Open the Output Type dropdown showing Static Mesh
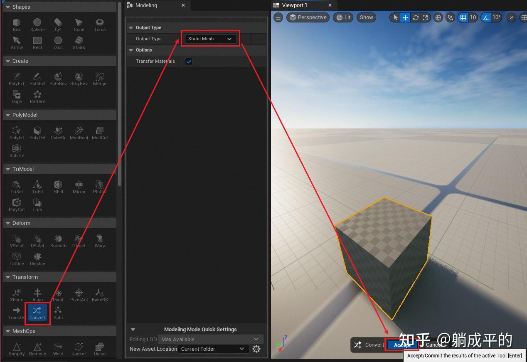The image size is (527, 362). pos(210,39)
